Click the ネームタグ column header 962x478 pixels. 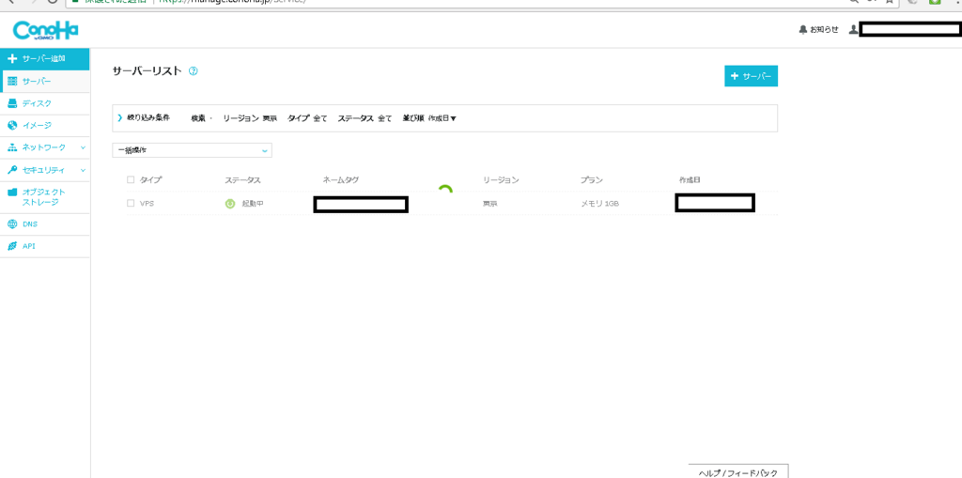pyautogui.click(x=340, y=179)
